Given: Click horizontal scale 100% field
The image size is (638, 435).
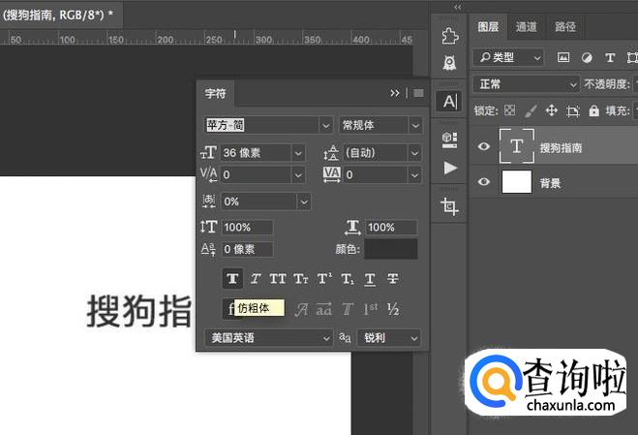Looking at the screenshot, I should coord(391,227).
